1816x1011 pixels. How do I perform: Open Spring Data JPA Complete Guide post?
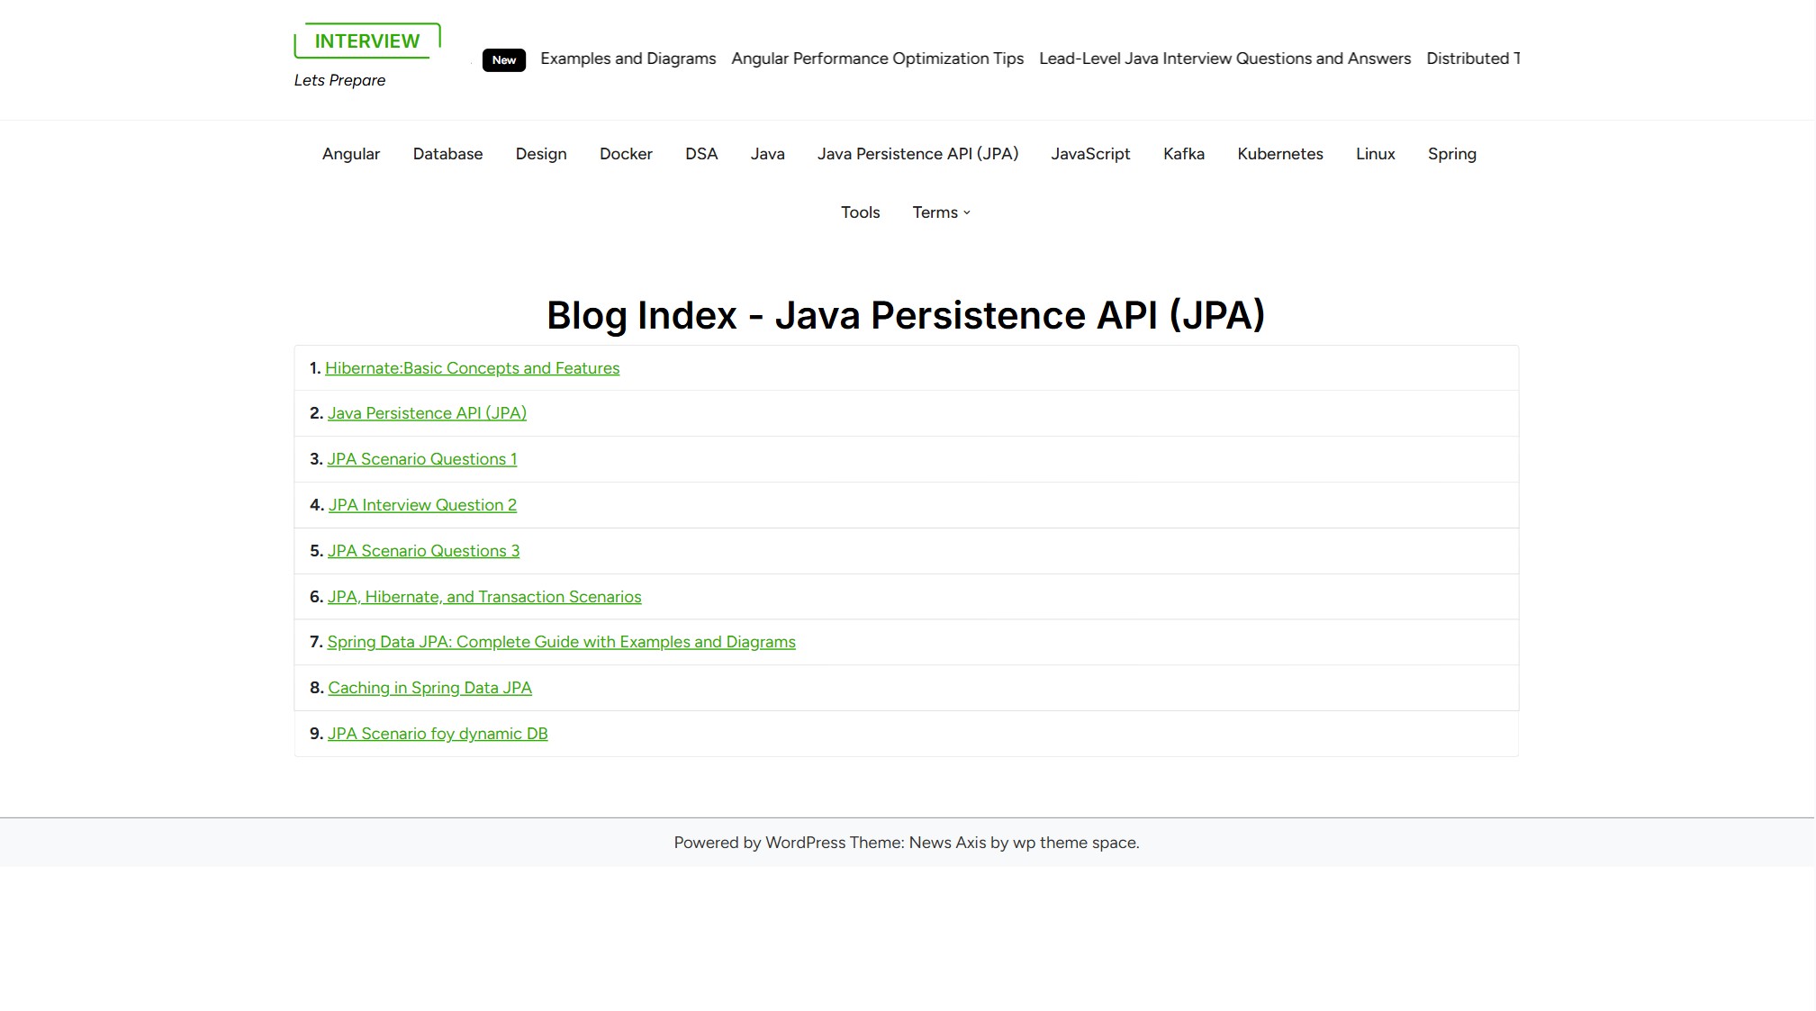coord(562,642)
